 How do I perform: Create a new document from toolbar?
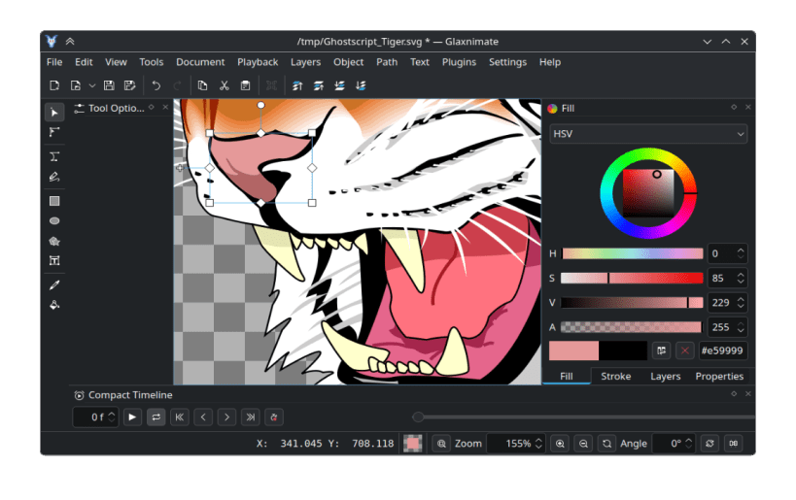click(54, 85)
